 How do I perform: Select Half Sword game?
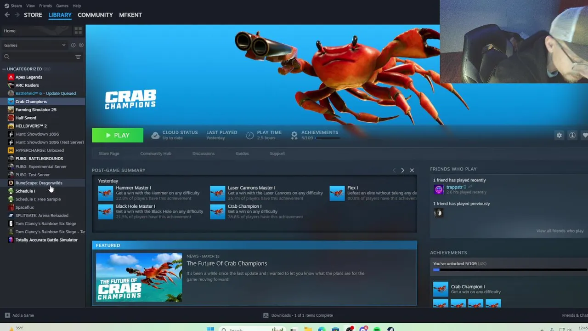point(26,118)
